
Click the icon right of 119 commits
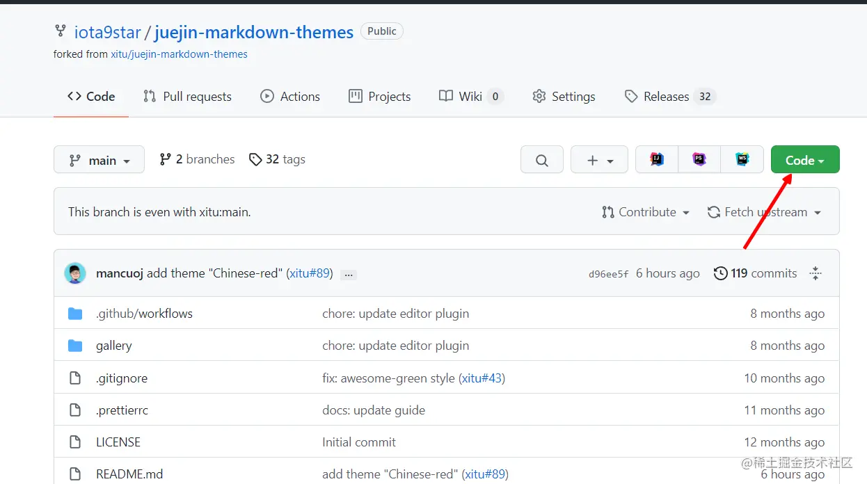coord(816,273)
